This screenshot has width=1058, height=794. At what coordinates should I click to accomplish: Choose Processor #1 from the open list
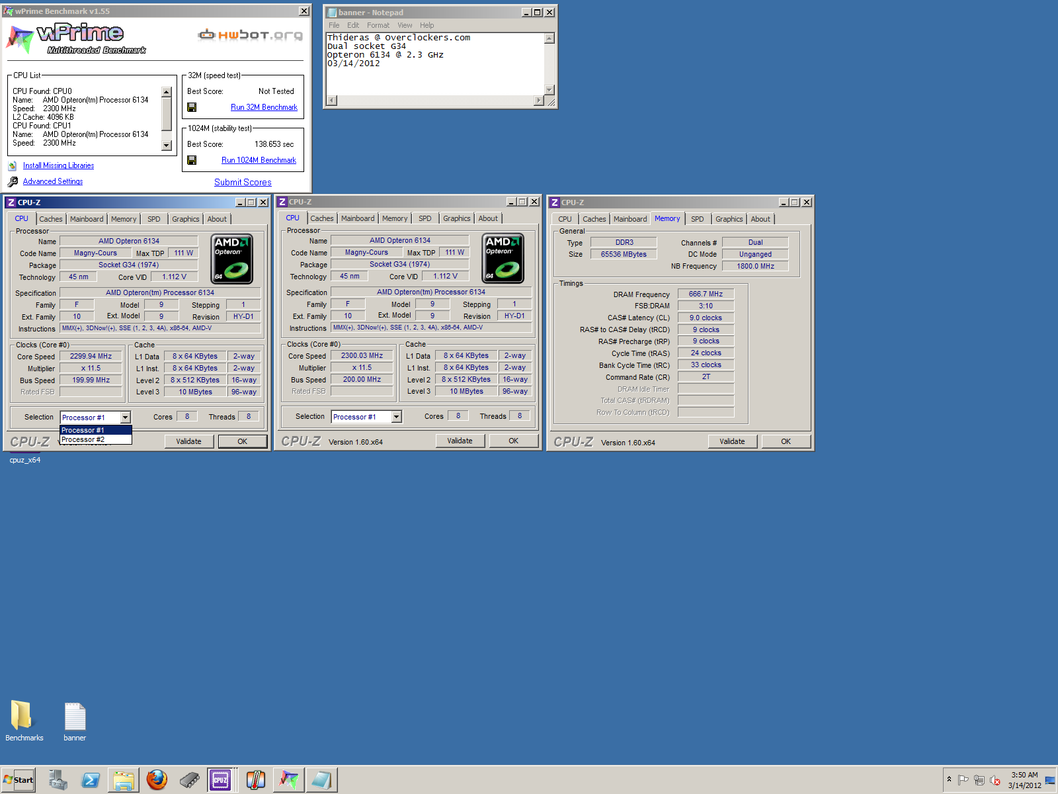click(x=96, y=430)
